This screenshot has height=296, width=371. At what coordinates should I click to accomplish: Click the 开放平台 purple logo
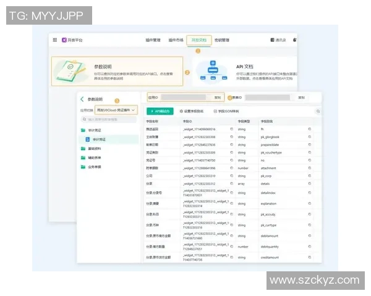tap(64, 40)
